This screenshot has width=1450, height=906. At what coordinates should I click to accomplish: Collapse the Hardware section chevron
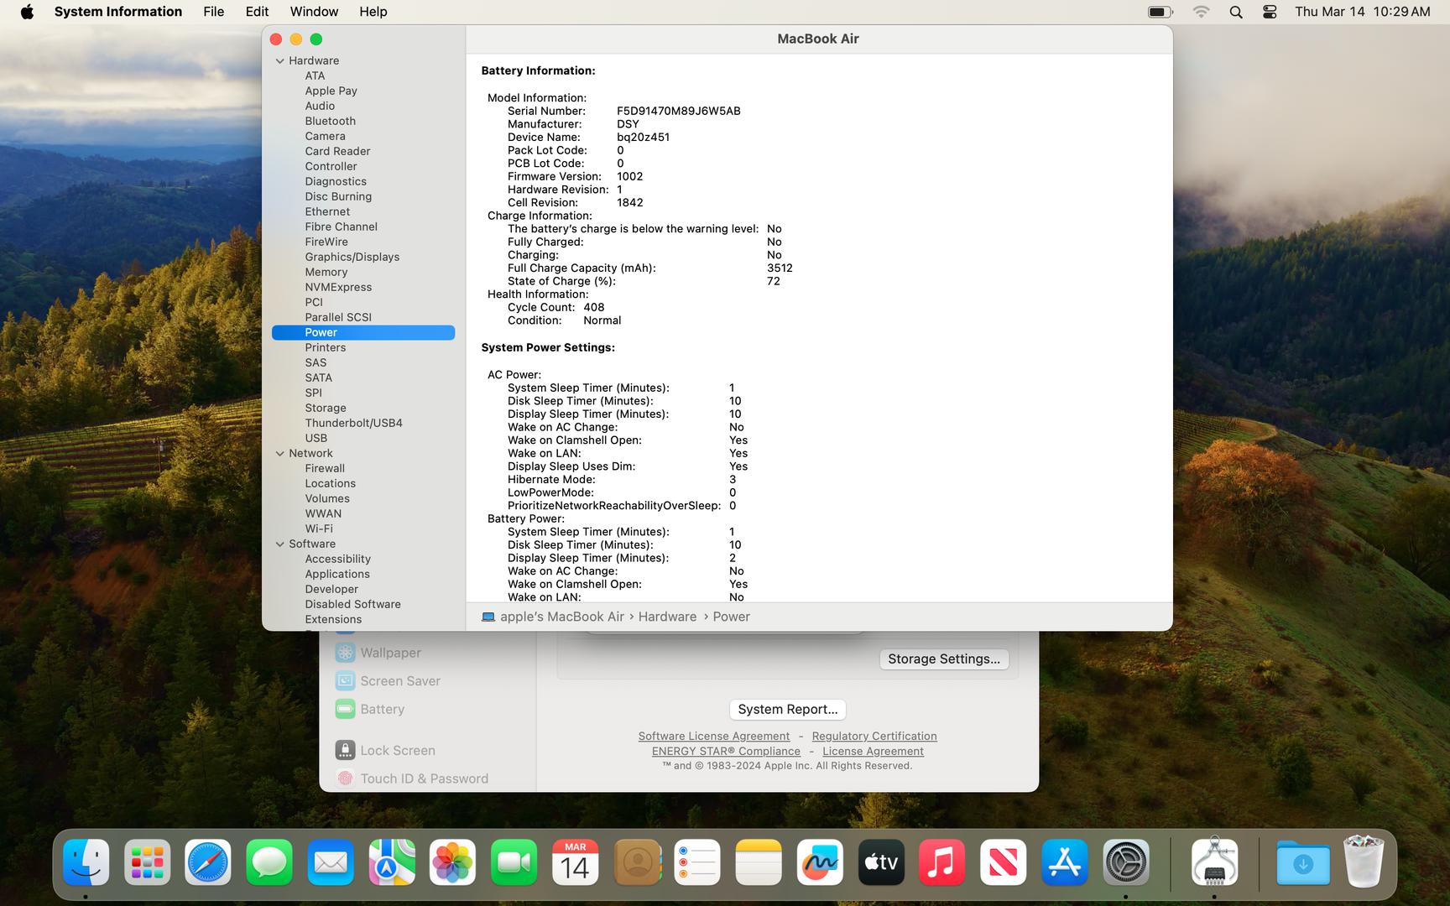(280, 61)
